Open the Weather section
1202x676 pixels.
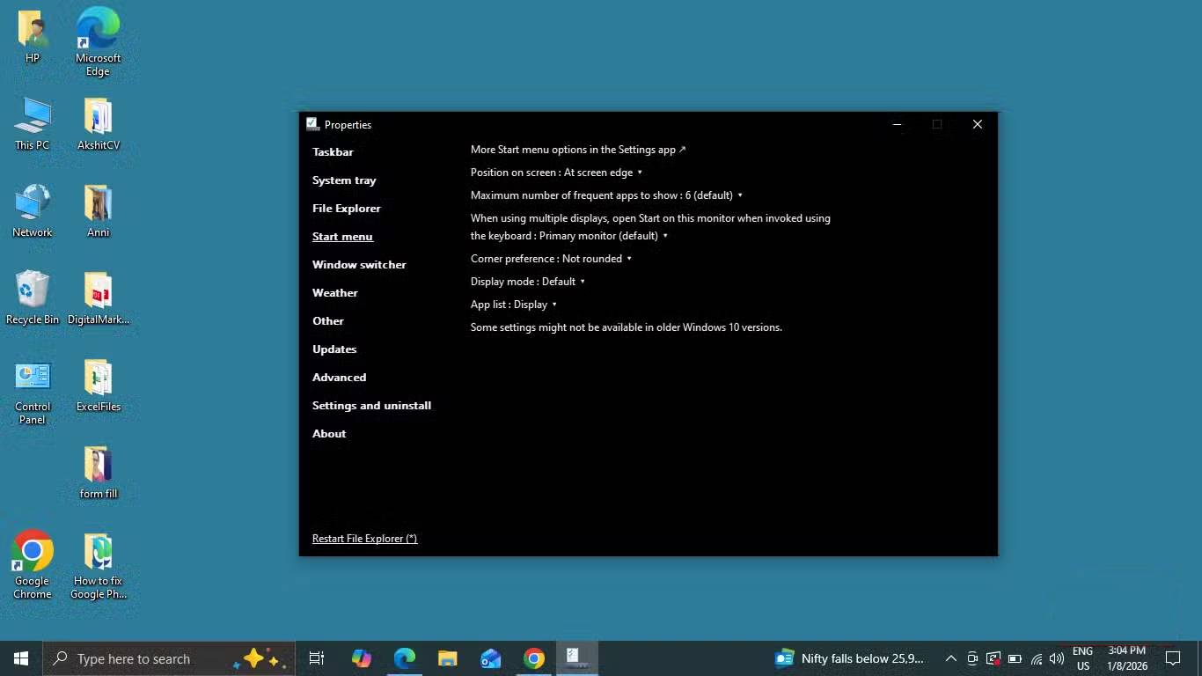click(x=335, y=293)
